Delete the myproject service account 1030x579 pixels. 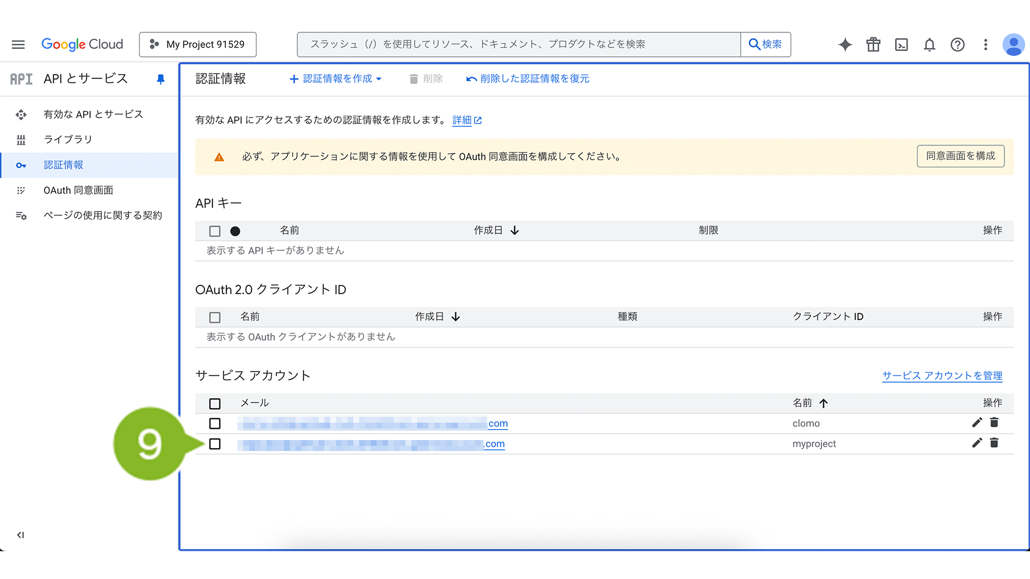click(994, 443)
